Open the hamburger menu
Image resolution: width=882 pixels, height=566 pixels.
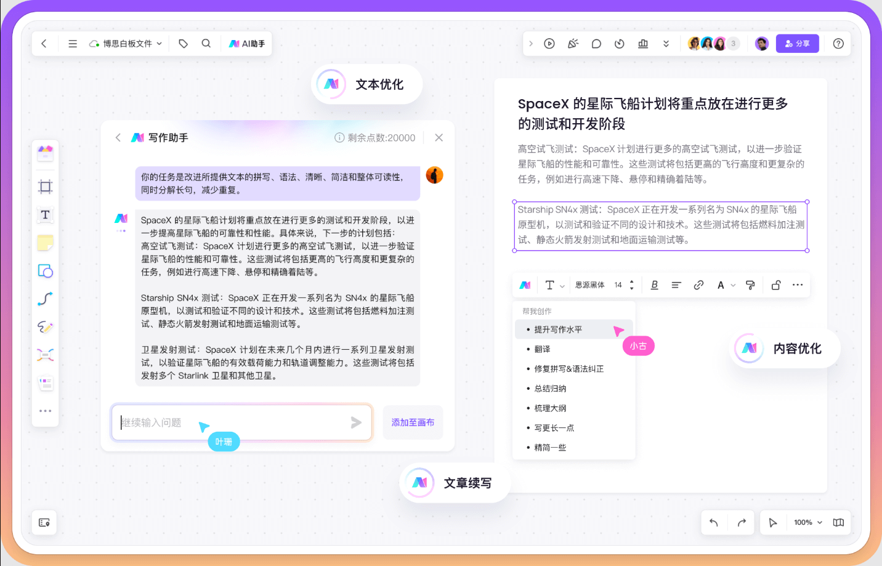tap(73, 44)
